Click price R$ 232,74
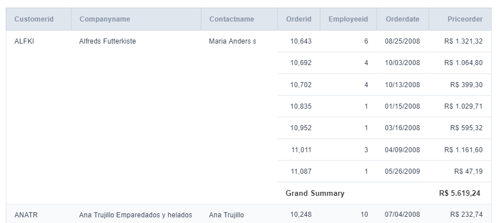Viewport: 499px width, 223px height. coord(466,215)
